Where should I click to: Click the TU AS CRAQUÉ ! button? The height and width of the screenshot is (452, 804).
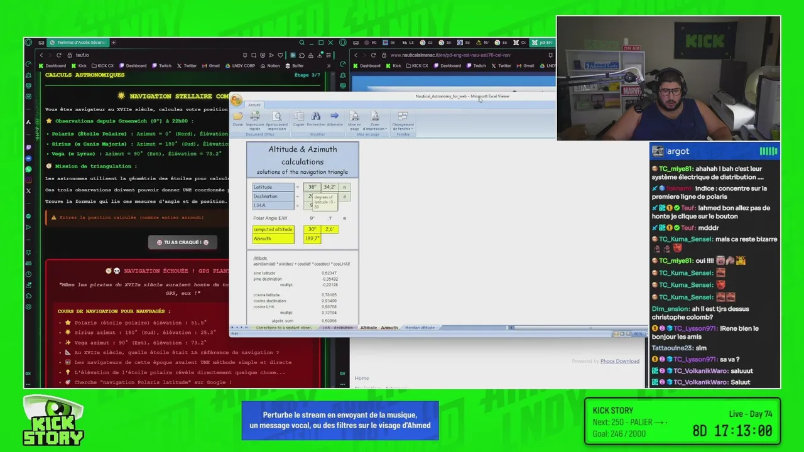coord(183,242)
